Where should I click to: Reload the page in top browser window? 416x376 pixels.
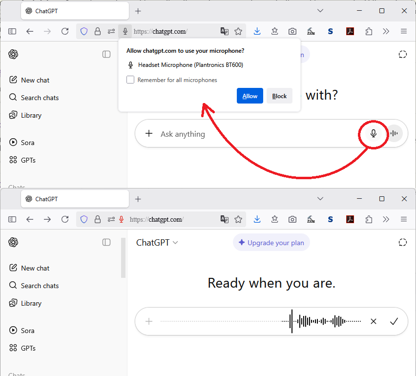tap(65, 31)
